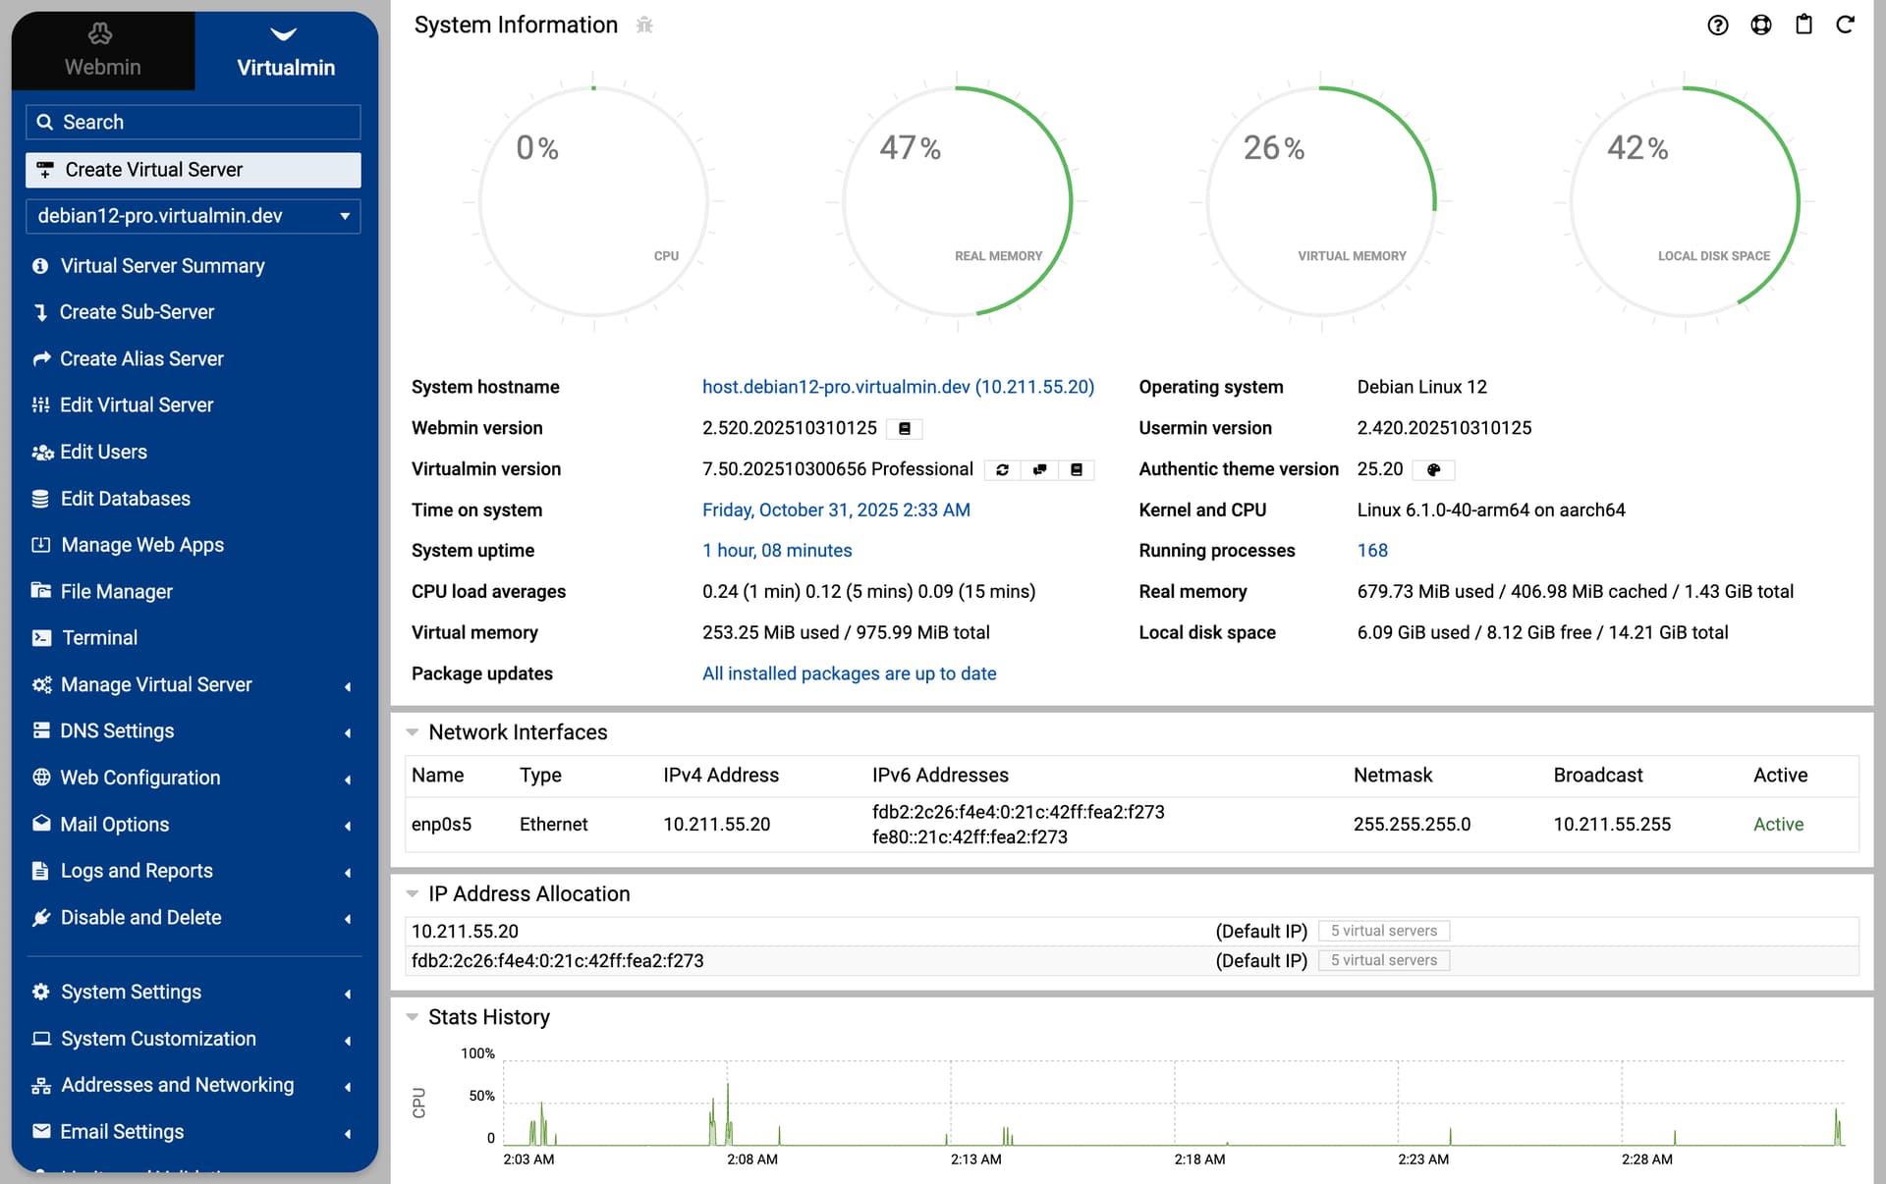This screenshot has height=1184, width=1886.
Task: Click bug icon next to System Information
Action: tap(644, 26)
